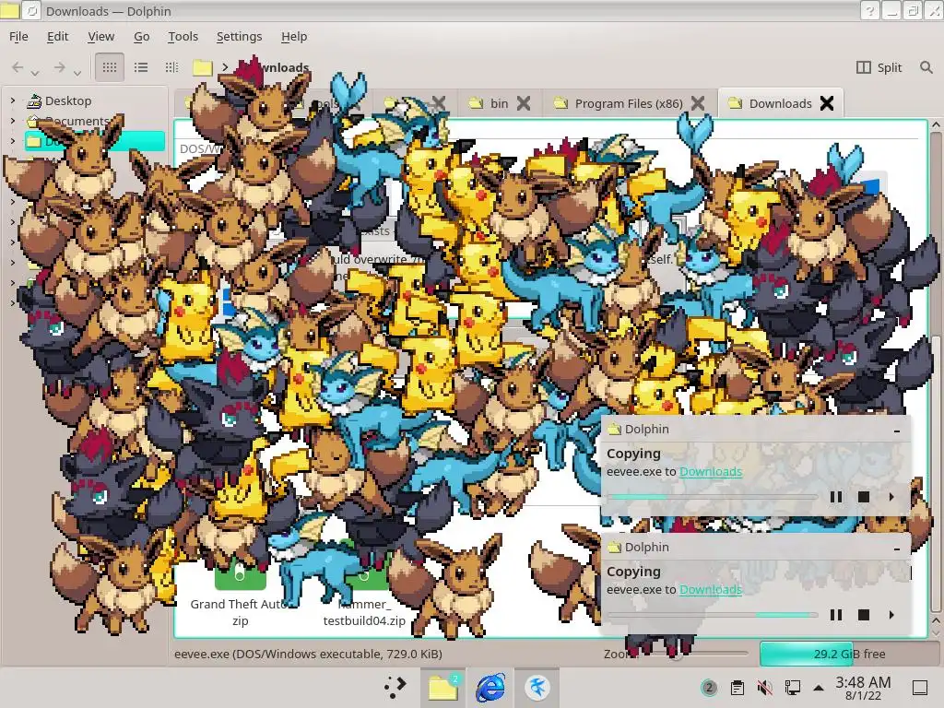The width and height of the screenshot is (944, 708).
Task: Launch Internet Explorer from taskbar
Action: (x=490, y=688)
